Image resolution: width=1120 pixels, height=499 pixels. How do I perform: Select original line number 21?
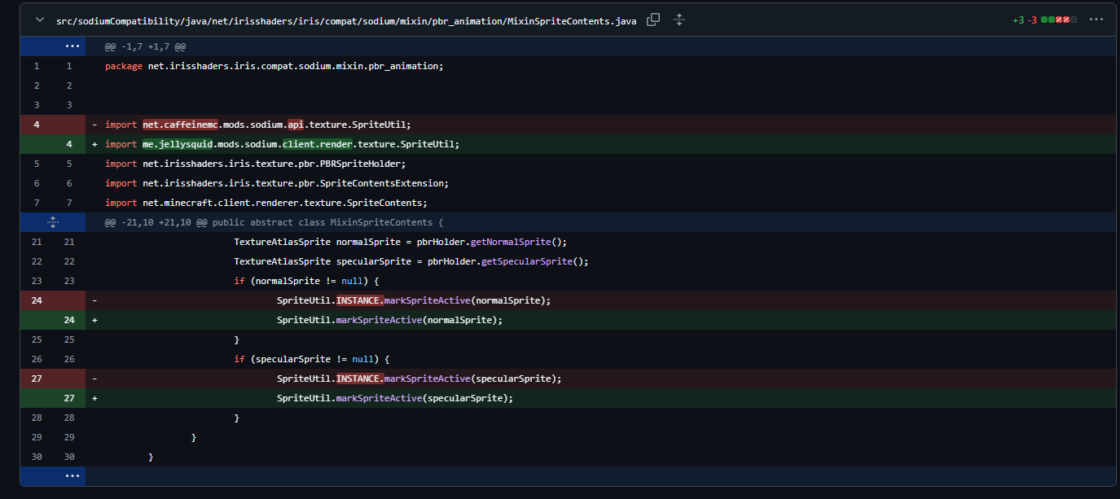click(x=37, y=242)
